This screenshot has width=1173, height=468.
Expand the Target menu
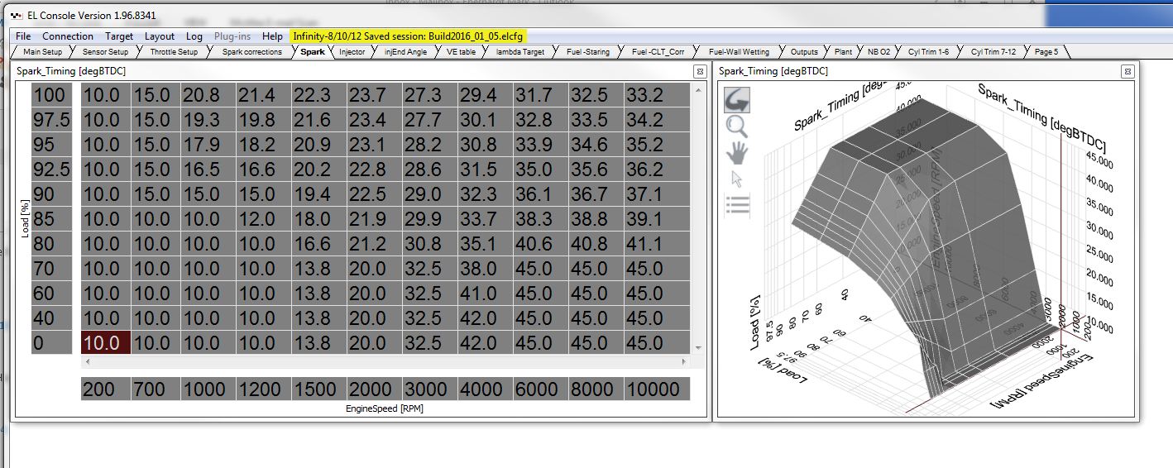tap(119, 36)
